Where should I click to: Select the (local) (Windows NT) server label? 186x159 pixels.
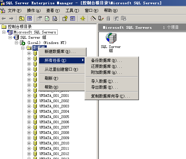[47, 43]
